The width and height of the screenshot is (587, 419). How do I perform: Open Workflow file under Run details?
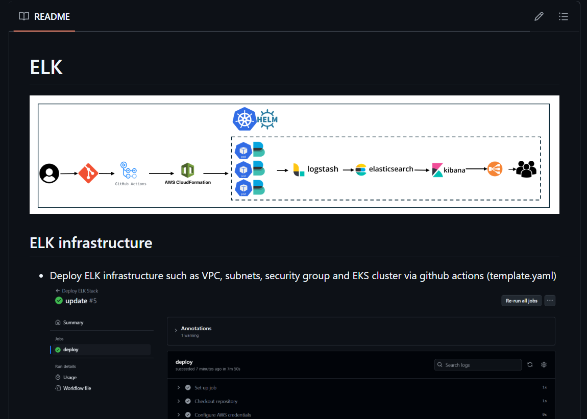tap(77, 388)
